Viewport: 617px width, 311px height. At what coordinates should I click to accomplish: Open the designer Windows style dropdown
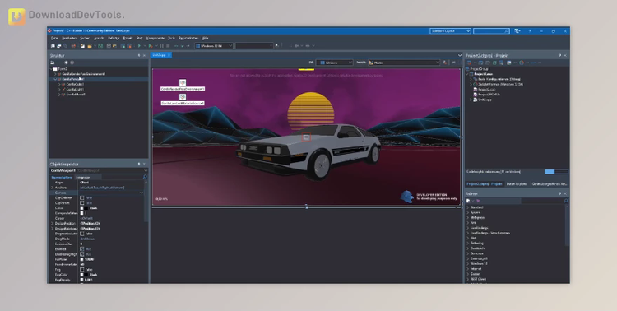click(335, 63)
